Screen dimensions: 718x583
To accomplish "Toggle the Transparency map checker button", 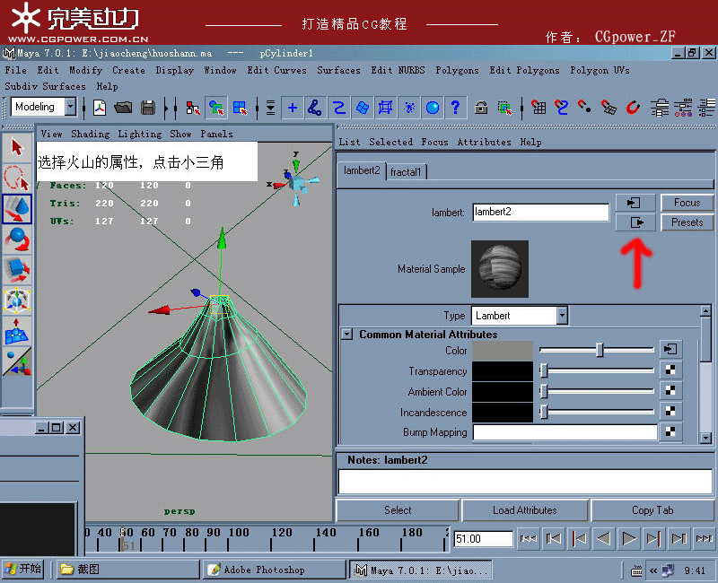I will [x=670, y=370].
